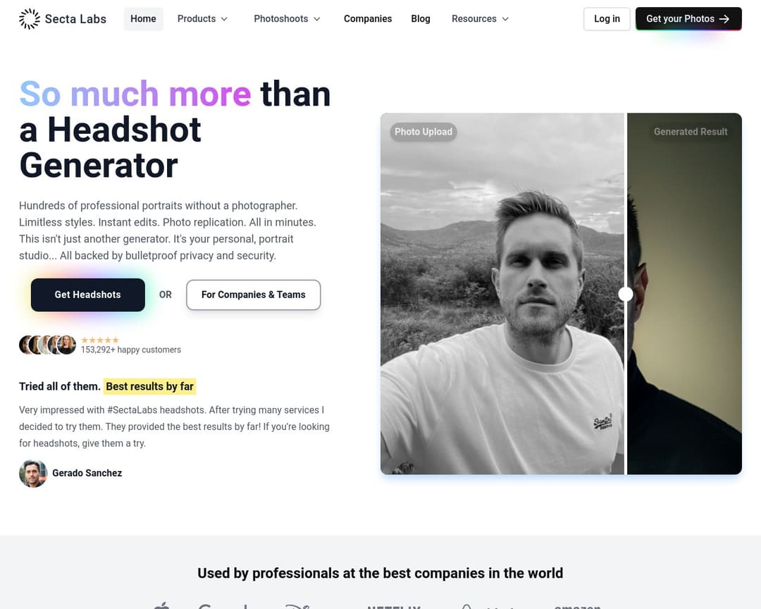This screenshot has height=609, width=761.
Task: Expand the Photoshoots dropdown chevron
Action: (317, 19)
